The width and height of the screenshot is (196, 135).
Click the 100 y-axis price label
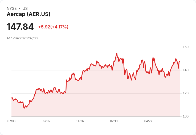(186, 116)
